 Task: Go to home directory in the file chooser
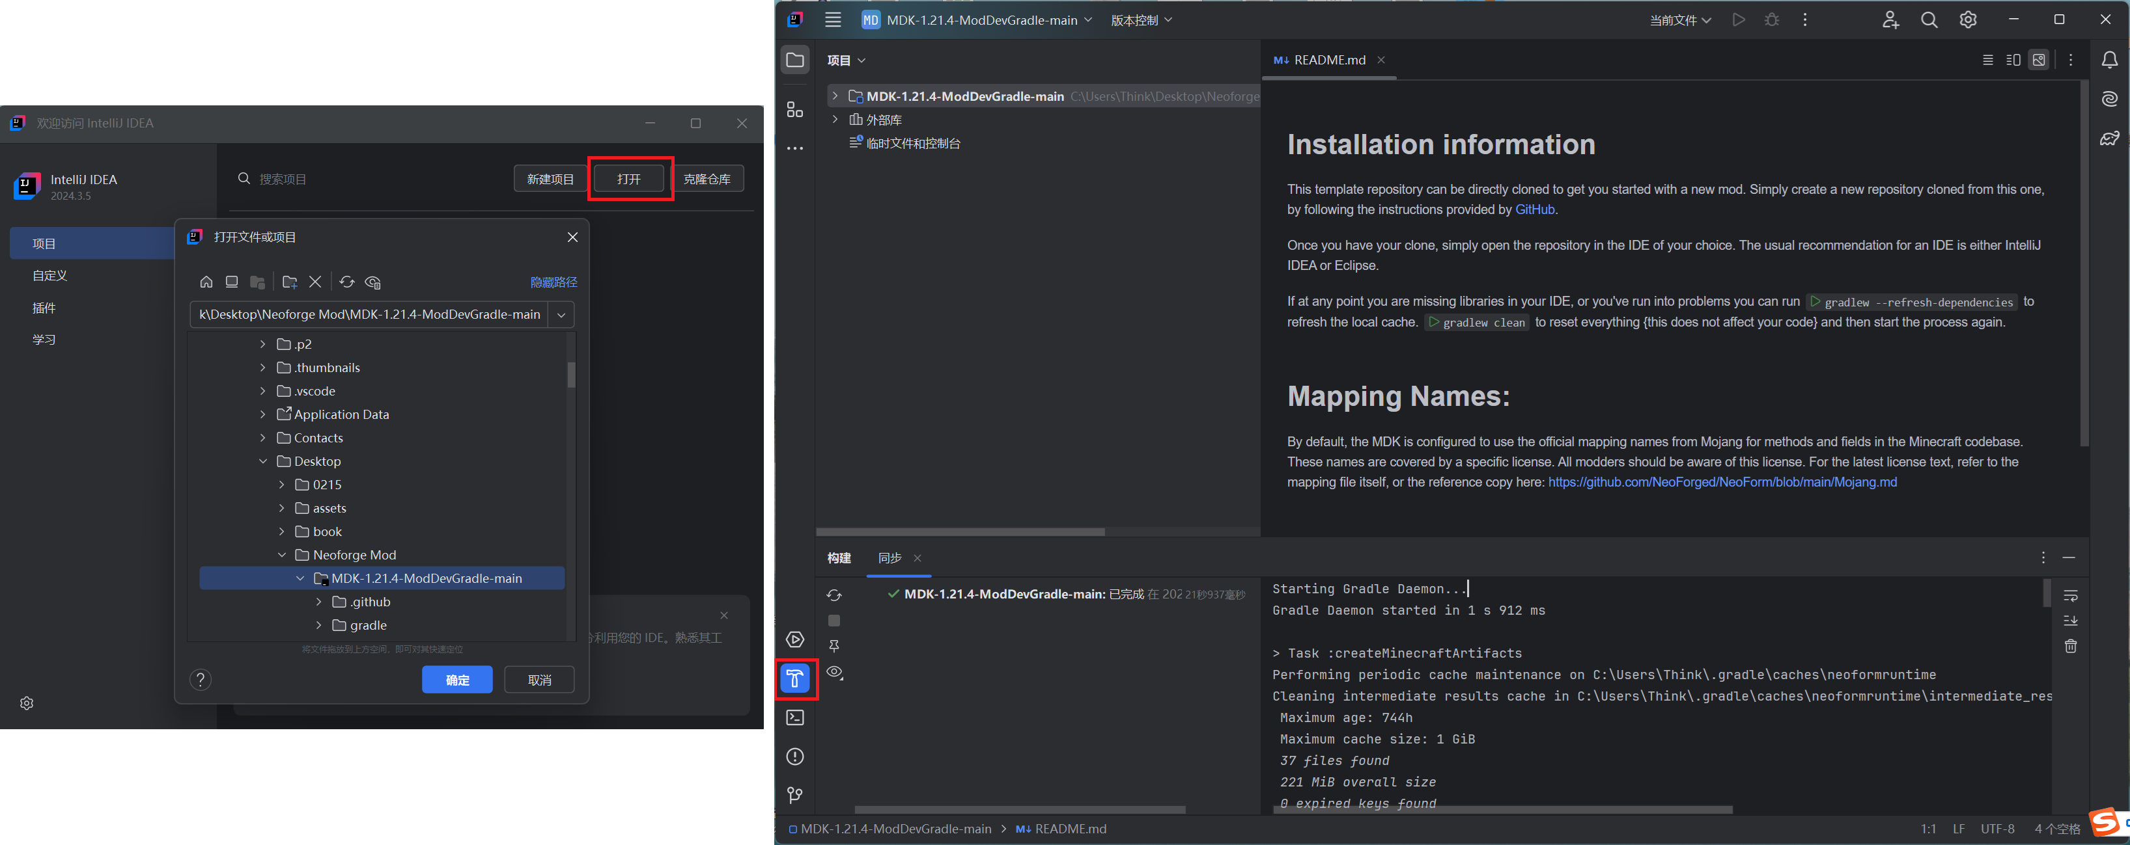pyautogui.click(x=206, y=282)
